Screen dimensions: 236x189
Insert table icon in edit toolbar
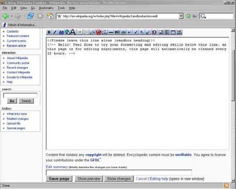tap(173, 32)
